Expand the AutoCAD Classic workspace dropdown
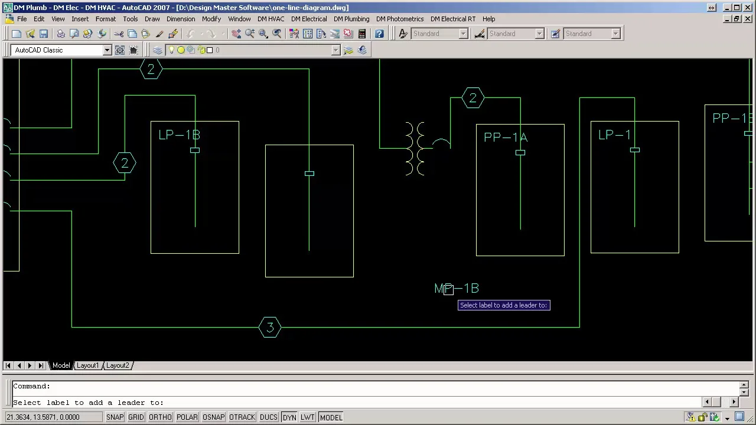Image resolution: width=756 pixels, height=425 pixels. (x=107, y=50)
